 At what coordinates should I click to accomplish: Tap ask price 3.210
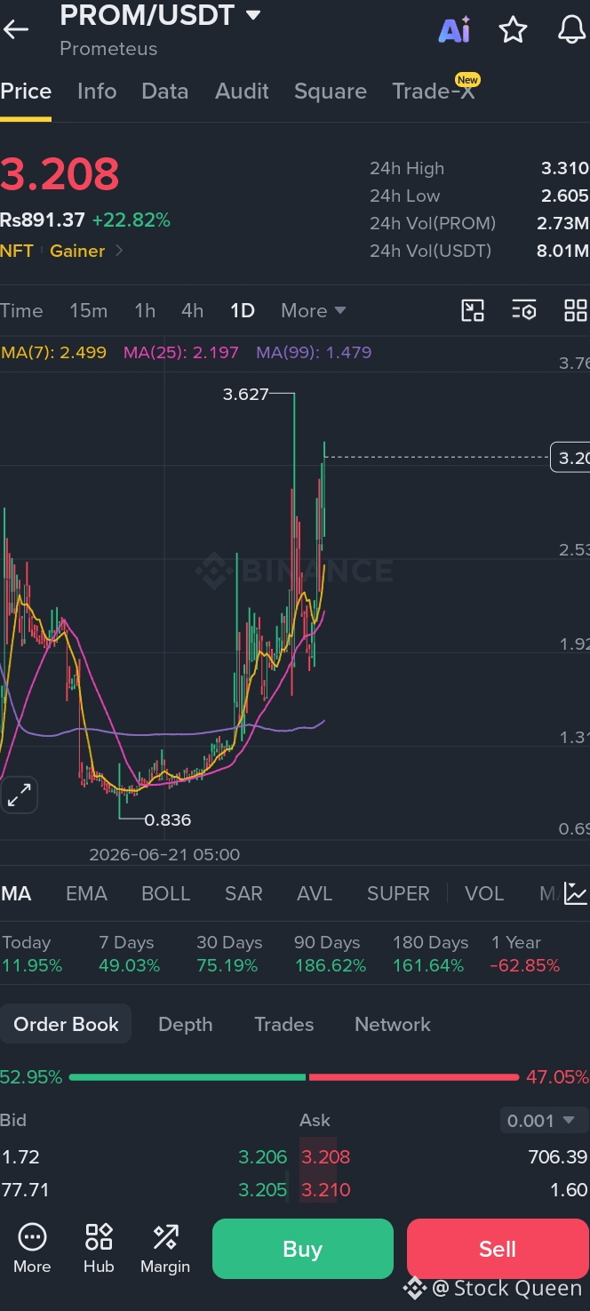point(325,1190)
